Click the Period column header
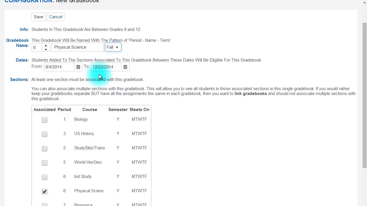This screenshot has width=367, height=206. 64,110
